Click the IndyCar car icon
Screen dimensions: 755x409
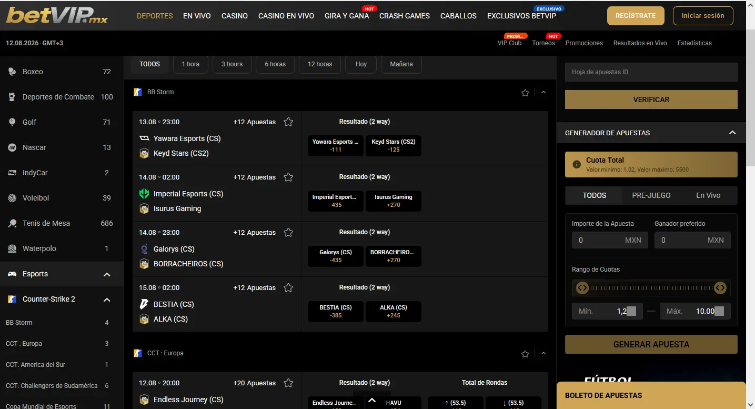pos(12,173)
